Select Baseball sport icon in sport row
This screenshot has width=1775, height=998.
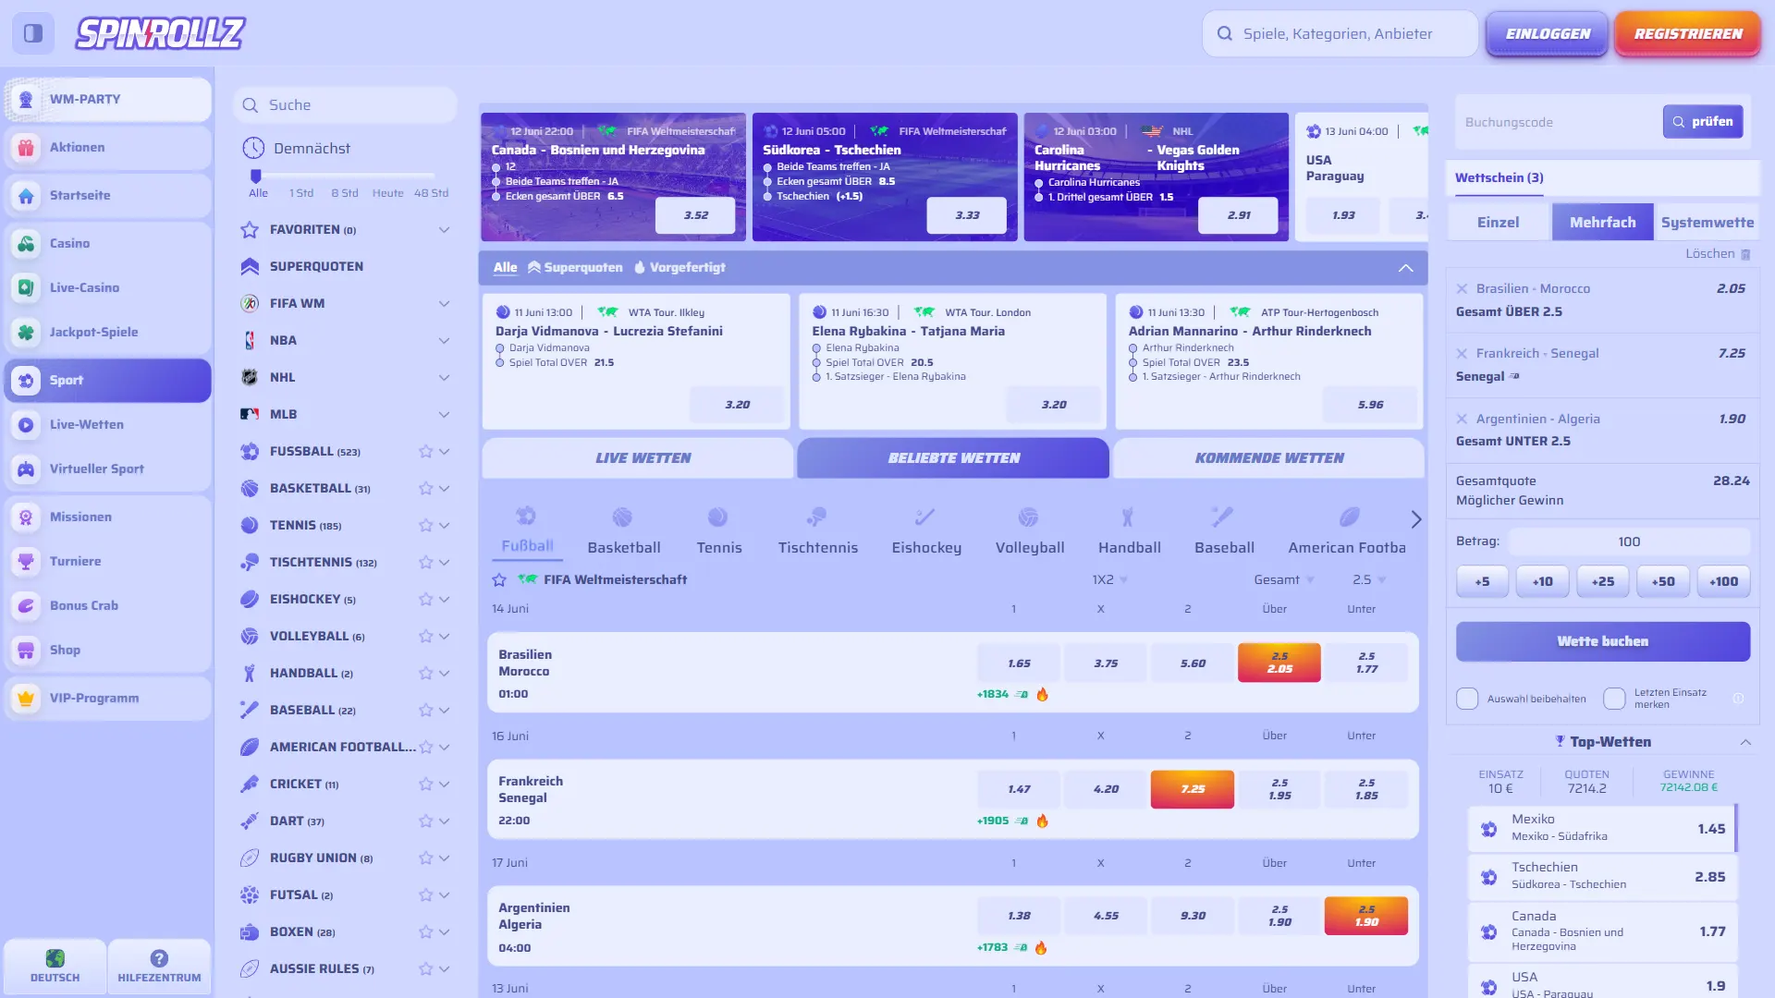(x=1222, y=517)
